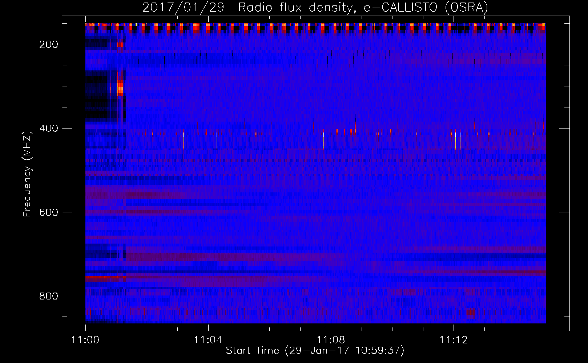This screenshot has width=588, height=363.
Task: Click the 11:04 time tick label
Action: pyautogui.click(x=208, y=340)
